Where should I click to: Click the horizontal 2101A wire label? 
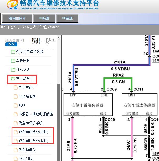tap(120, 62)
